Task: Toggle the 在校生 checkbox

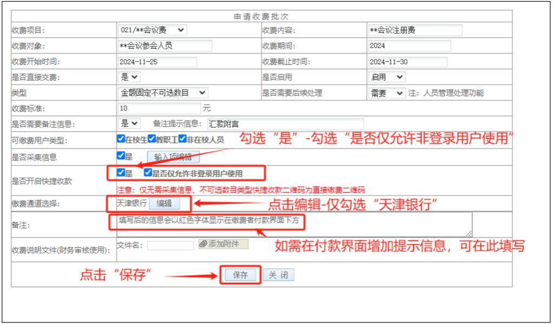Action: (121, 139)
